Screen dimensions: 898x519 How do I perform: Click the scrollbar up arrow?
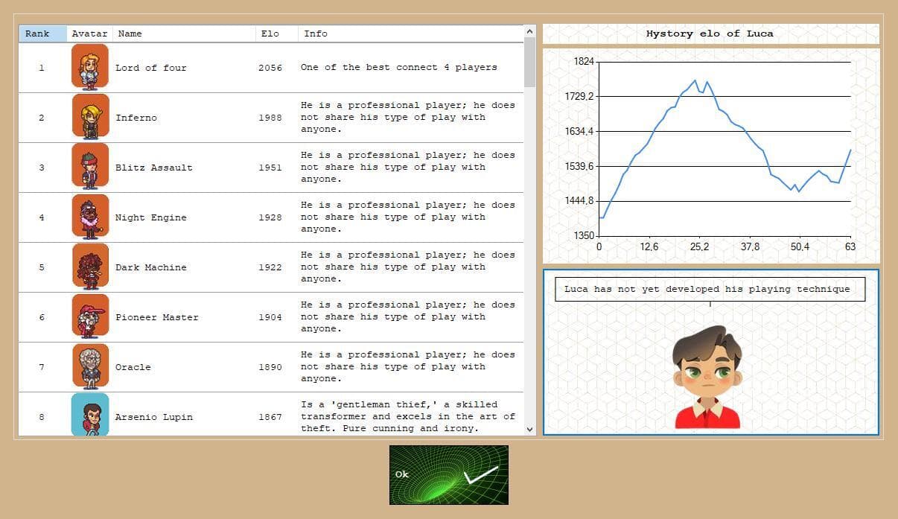click(x=530, y=31)
